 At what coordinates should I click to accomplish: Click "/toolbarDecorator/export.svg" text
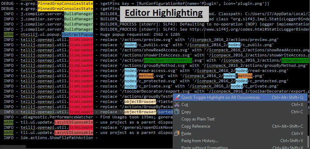[x=156, y=92]
